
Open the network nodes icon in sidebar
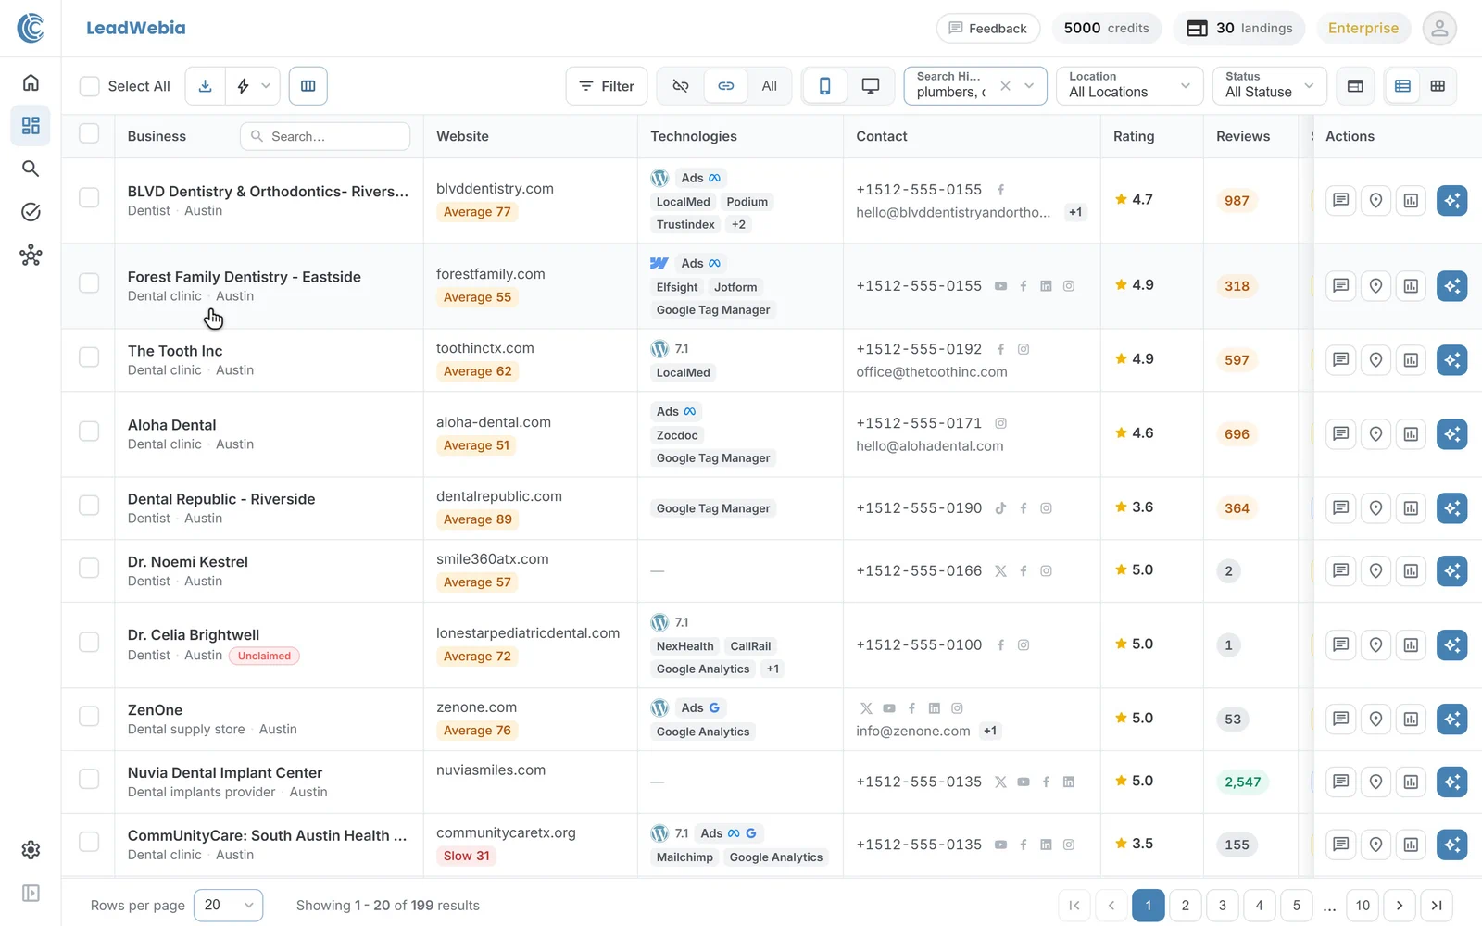pos(31,256)
